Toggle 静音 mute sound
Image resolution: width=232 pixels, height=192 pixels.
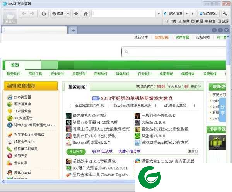(210, 21)
